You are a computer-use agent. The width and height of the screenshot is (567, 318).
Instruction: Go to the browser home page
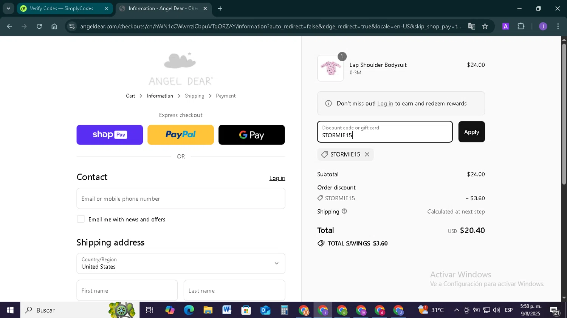pyautogui.click(x=54, y=26)
